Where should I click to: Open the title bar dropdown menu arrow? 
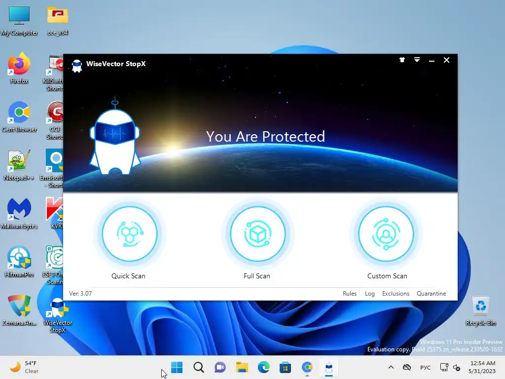(x=417, y=60)
